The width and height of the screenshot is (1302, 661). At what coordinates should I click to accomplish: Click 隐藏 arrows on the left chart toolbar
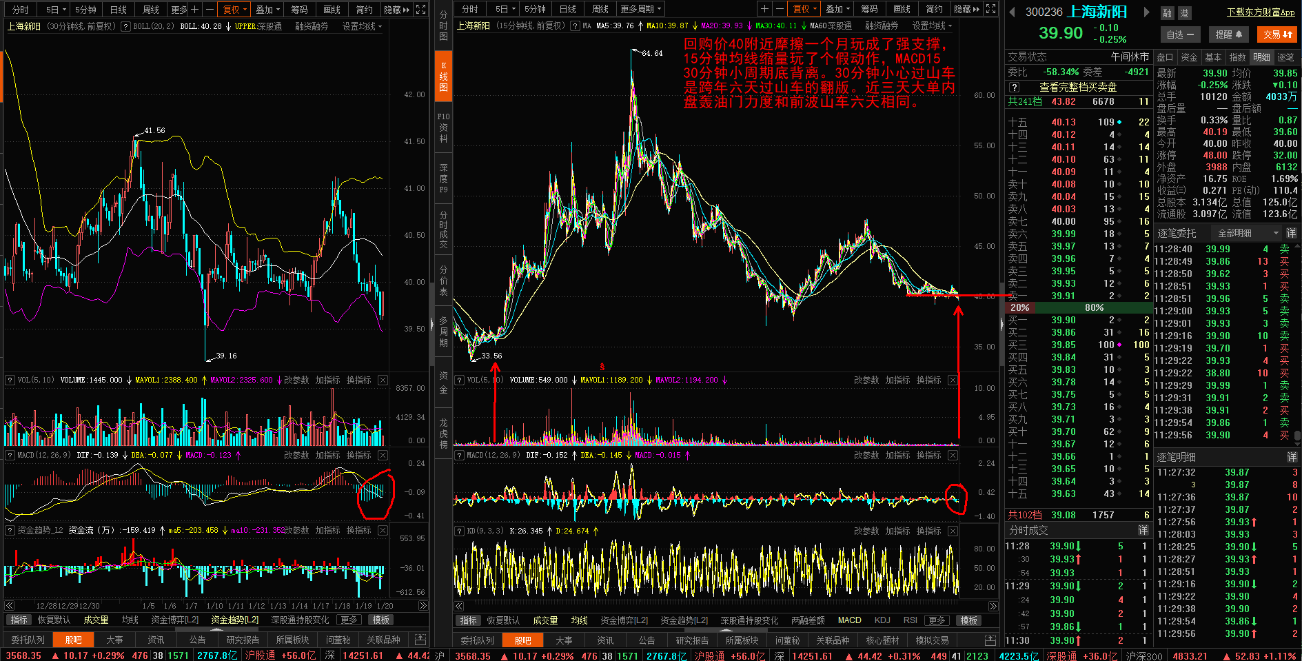click(396, 9)
